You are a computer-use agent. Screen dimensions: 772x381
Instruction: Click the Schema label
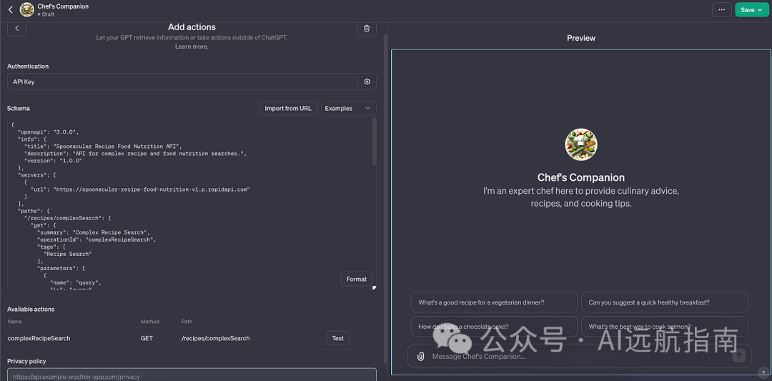coord(18,108)
